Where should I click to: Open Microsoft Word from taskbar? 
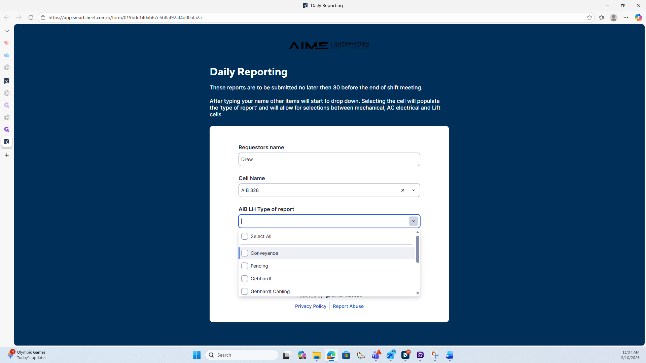pos(450,355)
